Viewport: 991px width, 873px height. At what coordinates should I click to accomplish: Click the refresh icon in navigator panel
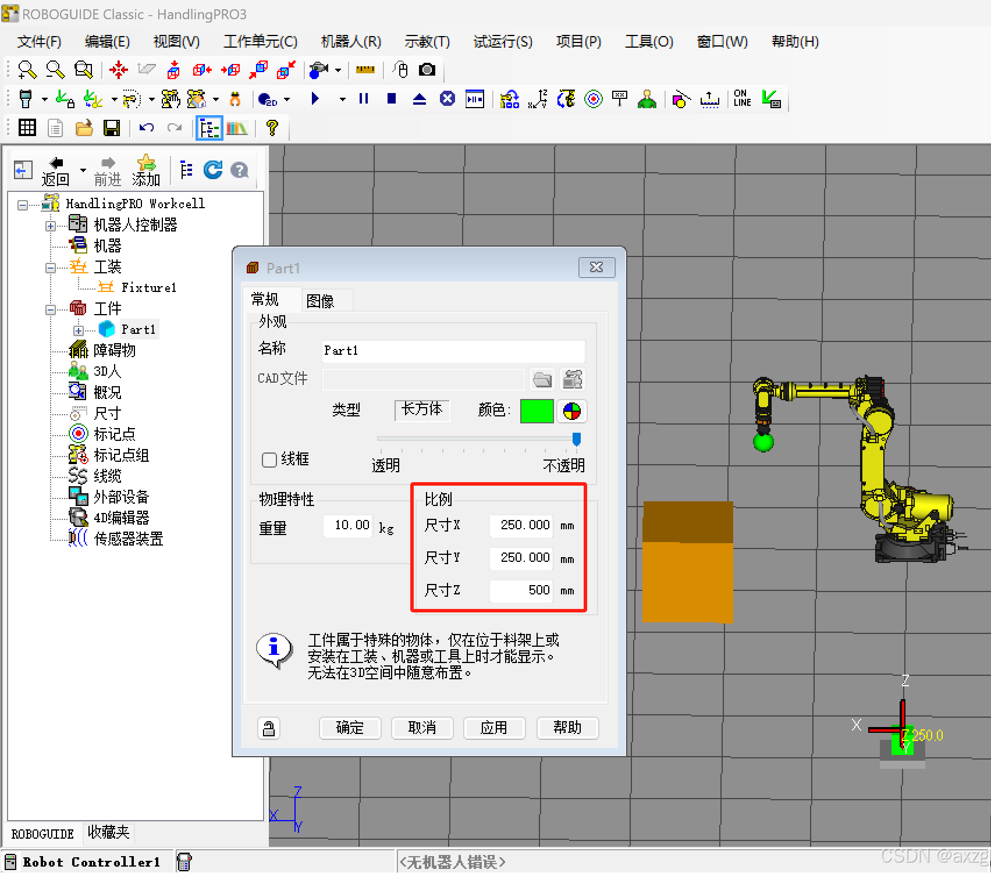(213, 170)
